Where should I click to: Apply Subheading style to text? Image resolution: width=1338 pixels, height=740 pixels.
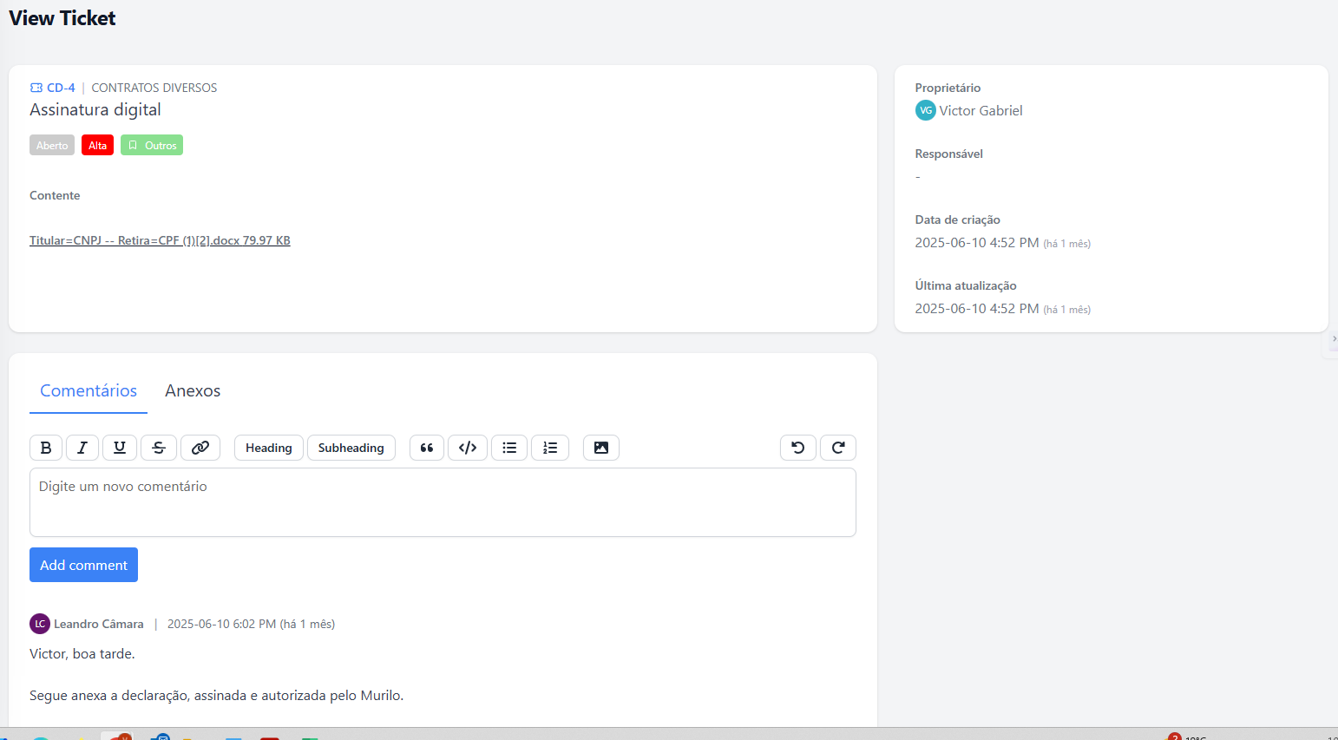[x=351, y=448]
